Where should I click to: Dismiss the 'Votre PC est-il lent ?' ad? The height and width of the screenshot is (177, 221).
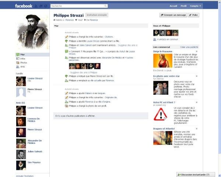click(x=197, y=102)
